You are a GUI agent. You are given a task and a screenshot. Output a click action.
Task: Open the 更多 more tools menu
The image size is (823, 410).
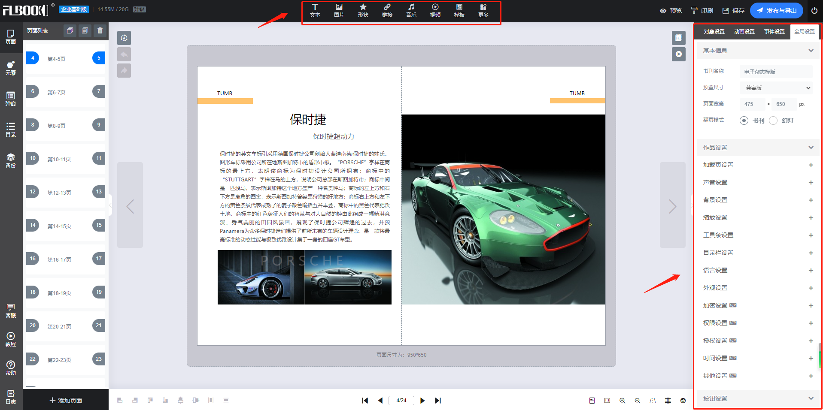click(x=483, y=11)
